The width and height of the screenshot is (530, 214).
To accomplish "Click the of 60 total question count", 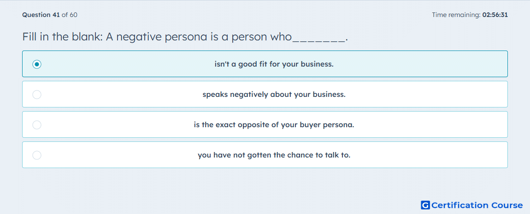I will 69,15.
